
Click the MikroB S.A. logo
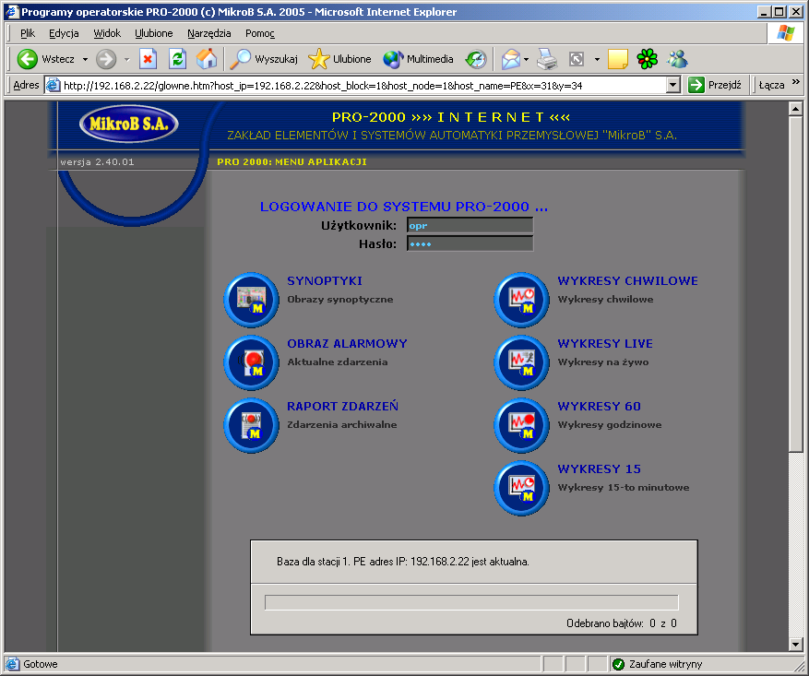(128, 124)
